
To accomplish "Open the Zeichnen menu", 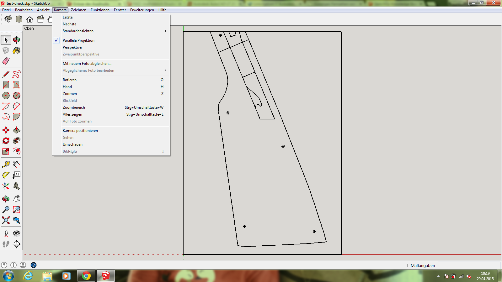I will click(78, 10).
